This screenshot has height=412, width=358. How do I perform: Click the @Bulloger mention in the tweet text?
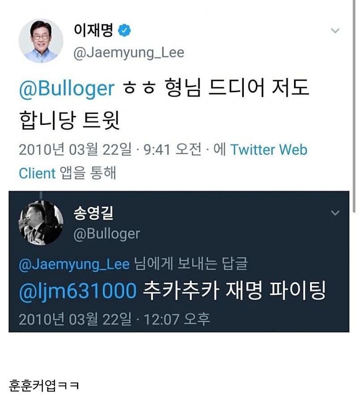67,88
